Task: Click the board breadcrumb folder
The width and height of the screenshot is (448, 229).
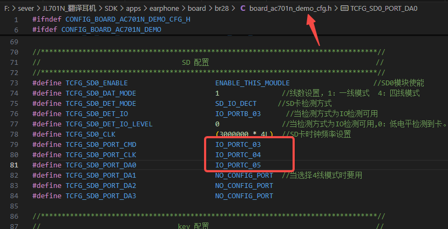Action: tap(196, 9)
